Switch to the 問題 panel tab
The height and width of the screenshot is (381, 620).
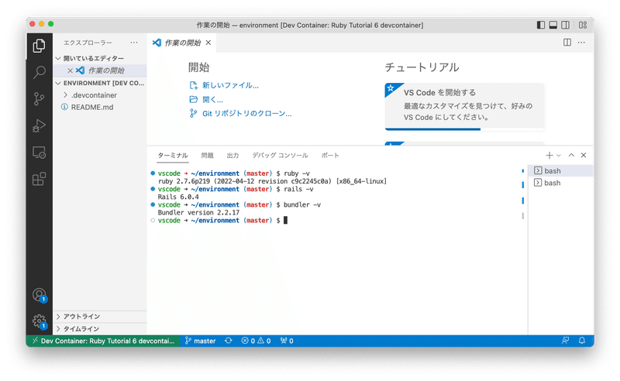[x=207, y=156]
